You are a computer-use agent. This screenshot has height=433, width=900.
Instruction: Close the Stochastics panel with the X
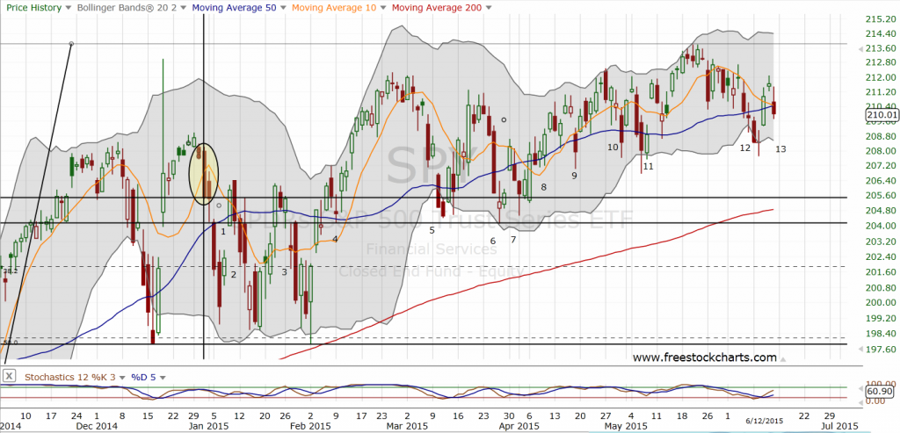tap(9, 377)
